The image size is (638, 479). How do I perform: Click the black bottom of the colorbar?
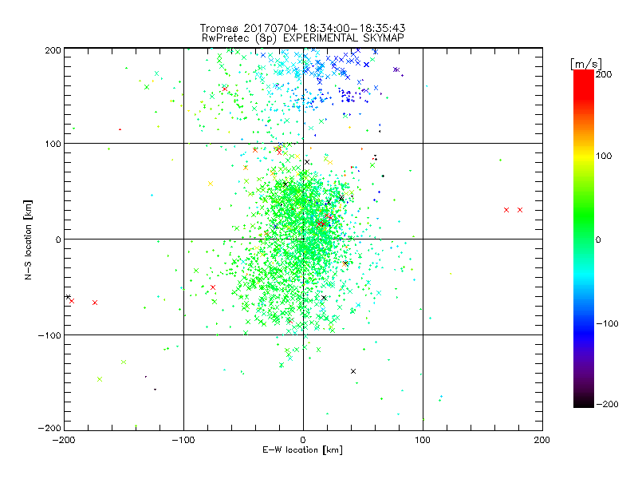pyautogui.click(x=584, y=402)
